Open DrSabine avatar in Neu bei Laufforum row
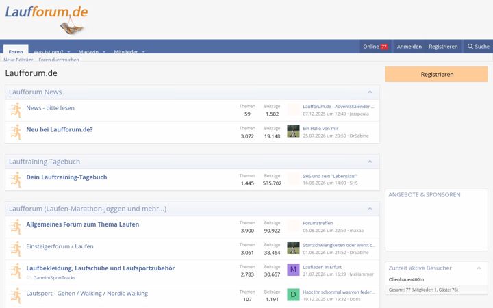This screenshot has width=493, height=308. coord(293,131)
